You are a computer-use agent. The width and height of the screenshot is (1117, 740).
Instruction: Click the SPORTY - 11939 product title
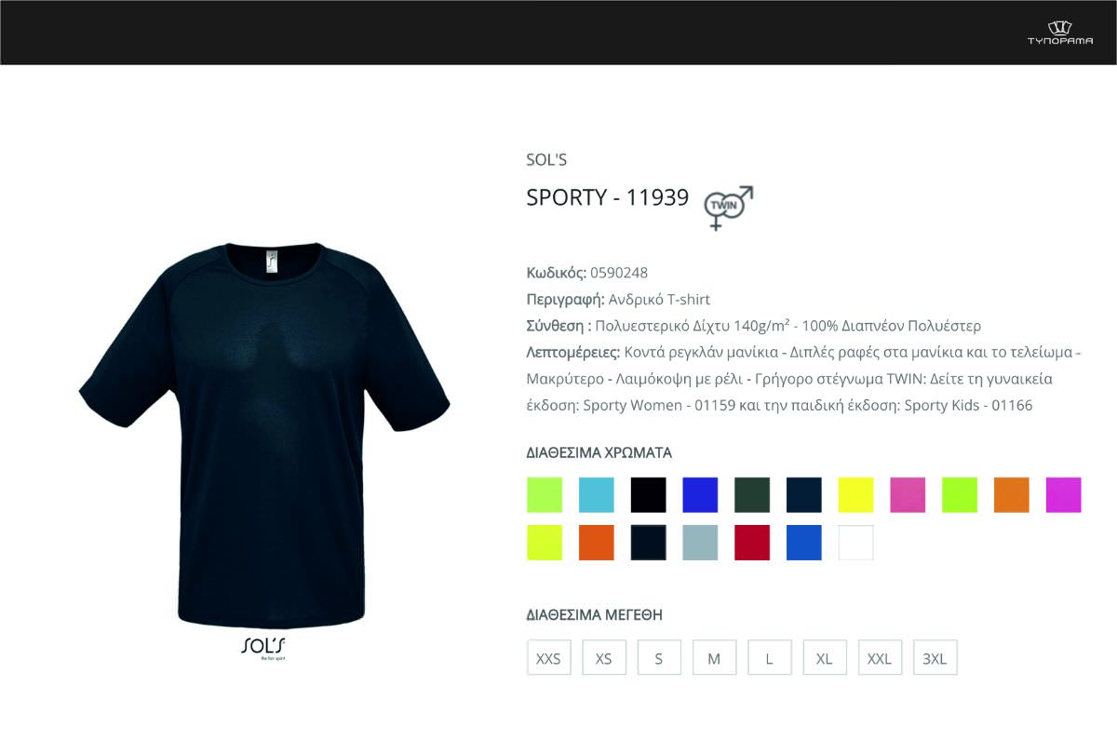(x=608, y=197)
